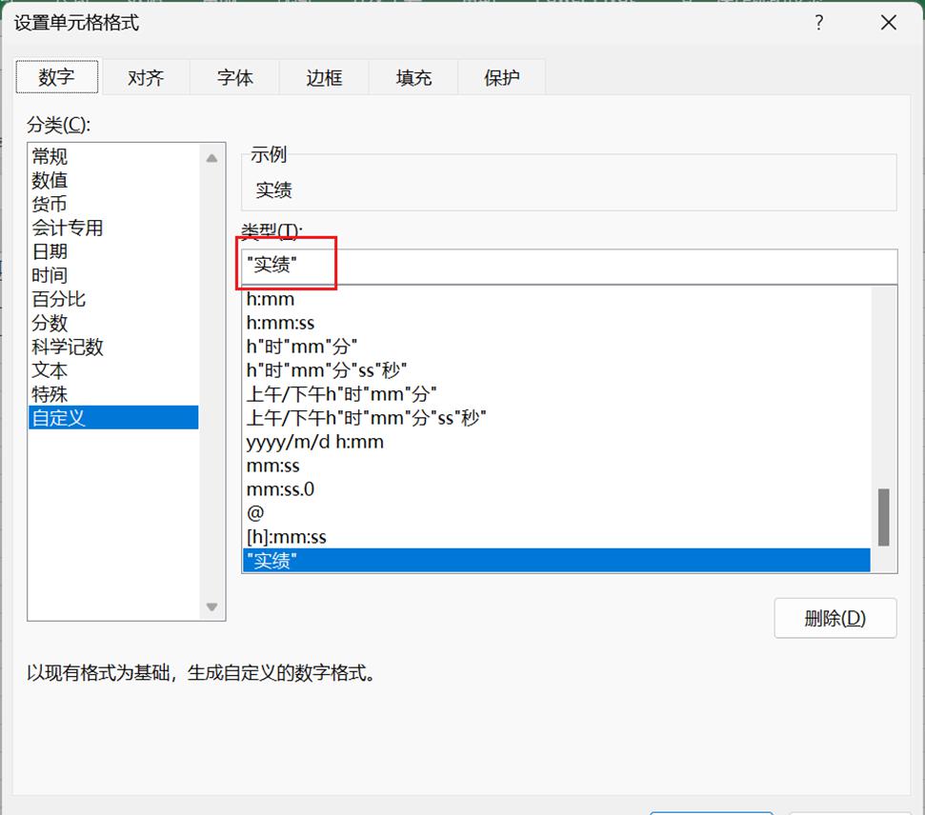Click the category list scroll down arrow
The width and height of the screenshot is (925, 815).
[211, 606]
